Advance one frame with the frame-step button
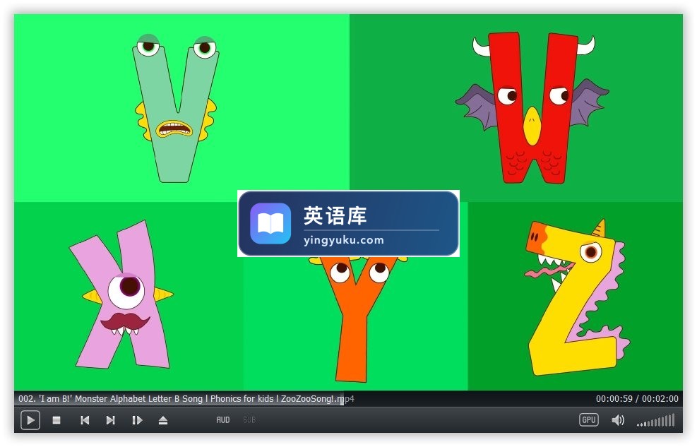 pyautogui.click(x=137, y=420)
